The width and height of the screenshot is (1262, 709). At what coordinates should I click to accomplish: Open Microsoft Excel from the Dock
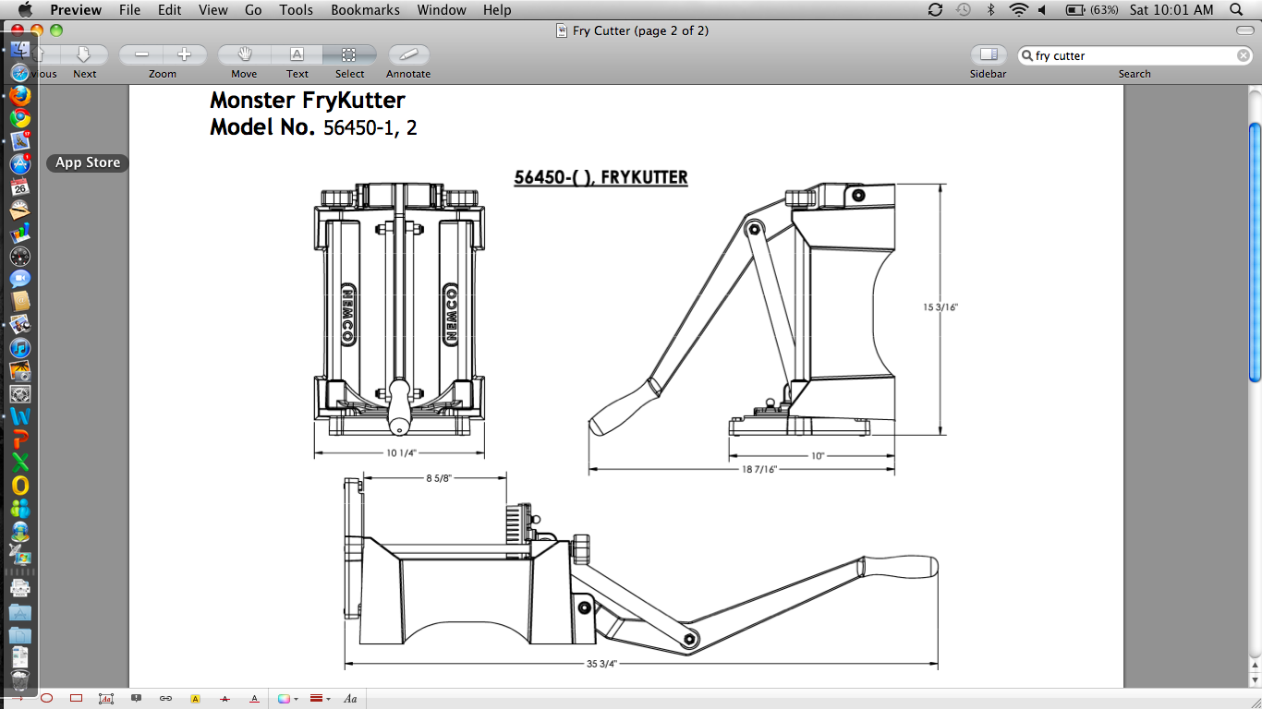[20, 463]
